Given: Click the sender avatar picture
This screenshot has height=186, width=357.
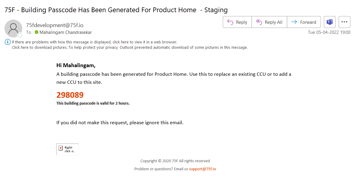Looking at the screenshot, I should pos(13,29).
